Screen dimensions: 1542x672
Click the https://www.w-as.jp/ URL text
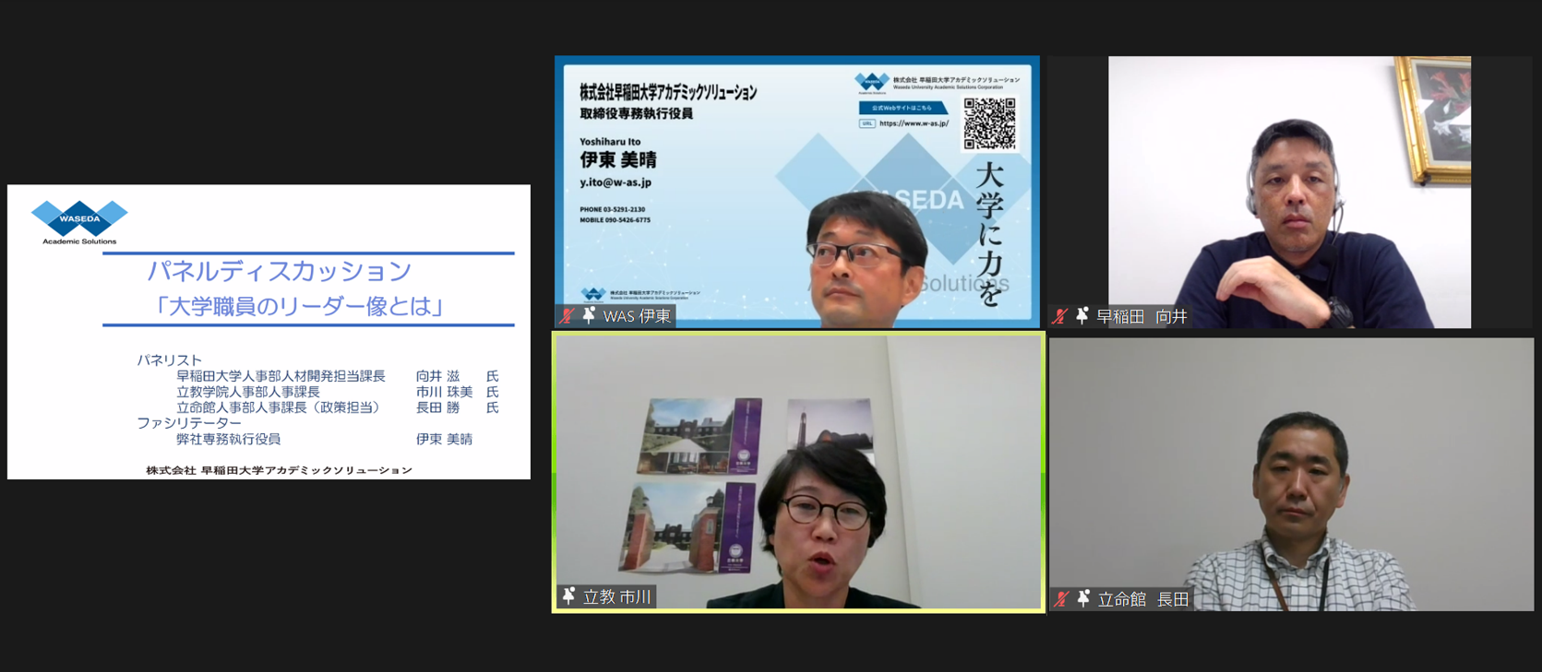point(914,123)
